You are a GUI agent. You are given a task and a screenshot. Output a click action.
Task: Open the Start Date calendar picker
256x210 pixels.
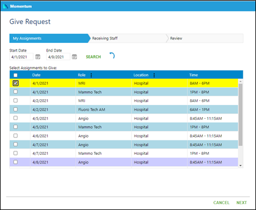coord(38,57)
